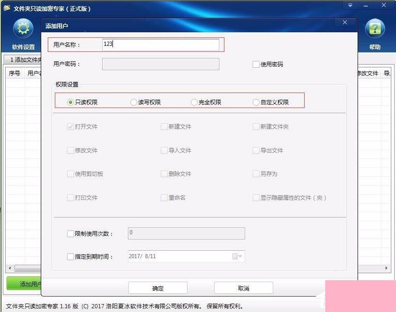Toggle the 指定到期时间 checkbox

point(70,256)
